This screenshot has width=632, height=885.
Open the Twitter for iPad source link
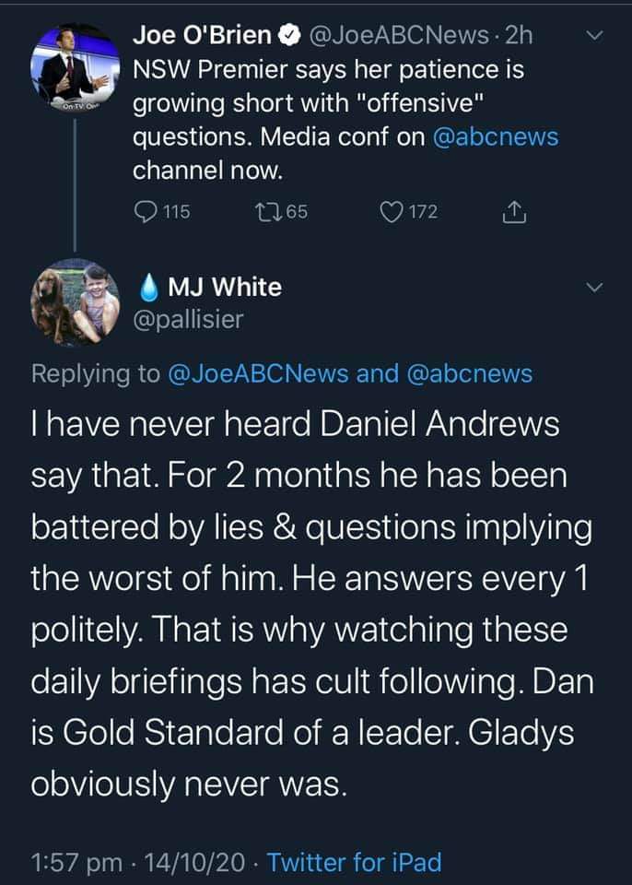(355, 863)
